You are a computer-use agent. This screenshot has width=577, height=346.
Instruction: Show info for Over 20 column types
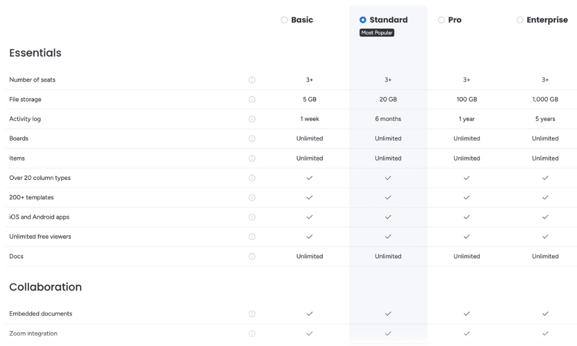coord(252,178)
